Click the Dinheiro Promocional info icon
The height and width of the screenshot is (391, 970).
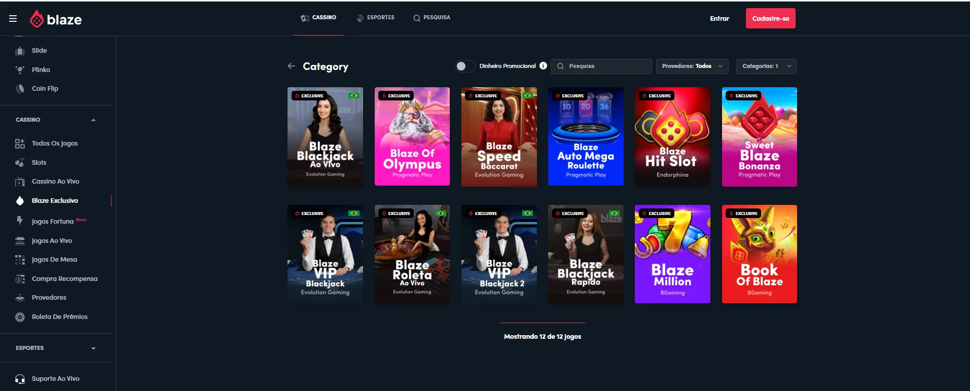point(543,66)
